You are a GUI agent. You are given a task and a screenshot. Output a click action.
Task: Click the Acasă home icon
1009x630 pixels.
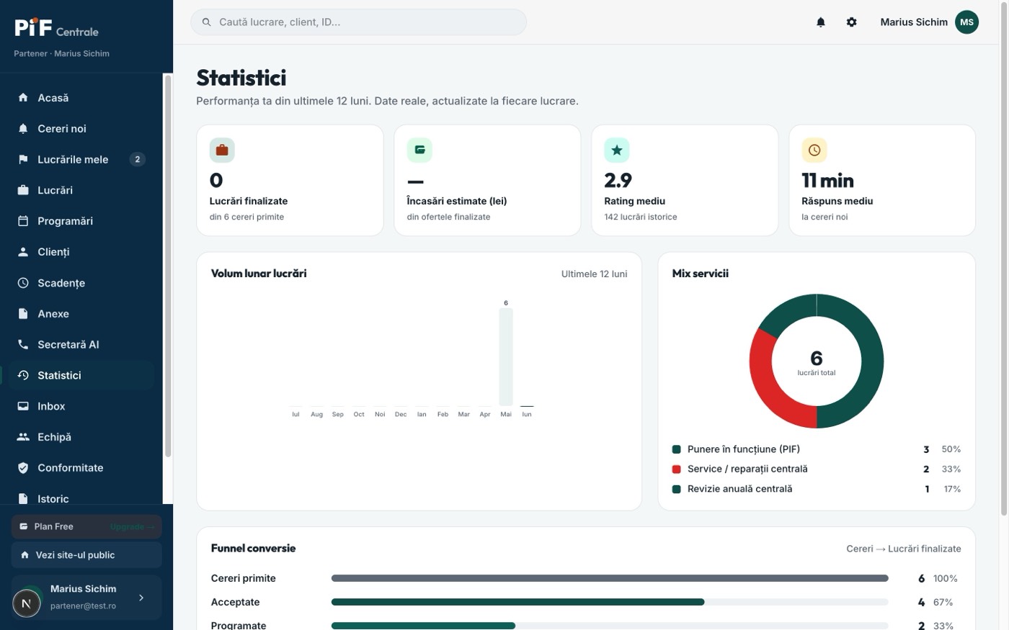pos(23,97)
